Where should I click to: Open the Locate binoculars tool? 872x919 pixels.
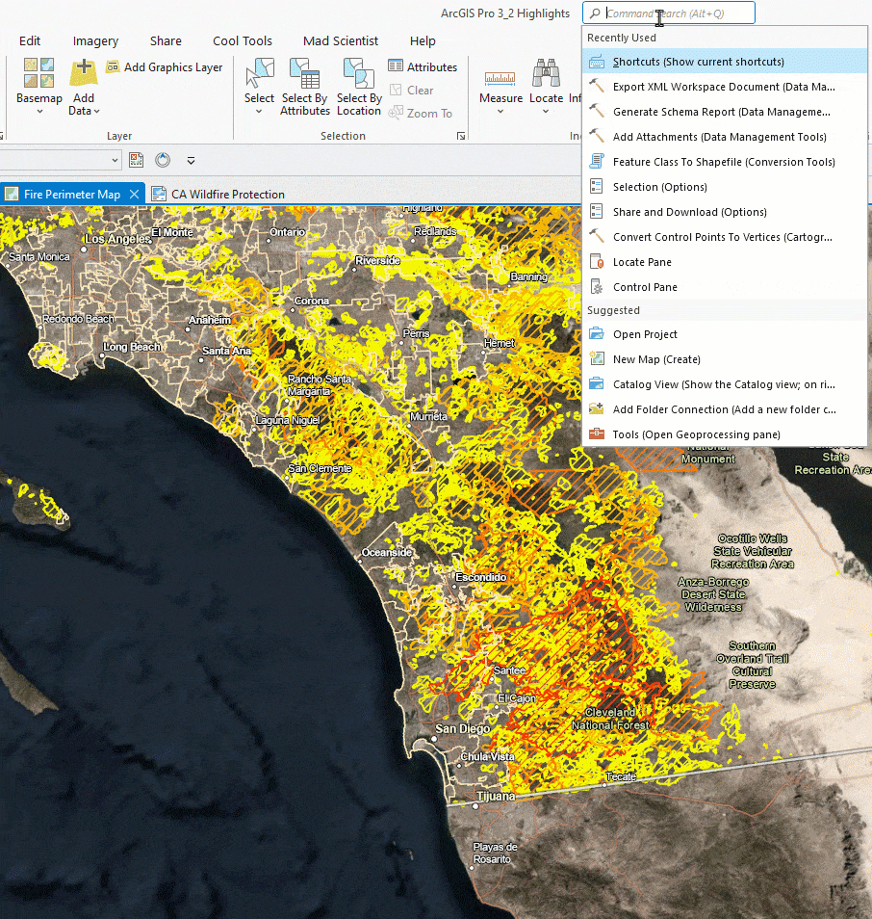point(546,72)
